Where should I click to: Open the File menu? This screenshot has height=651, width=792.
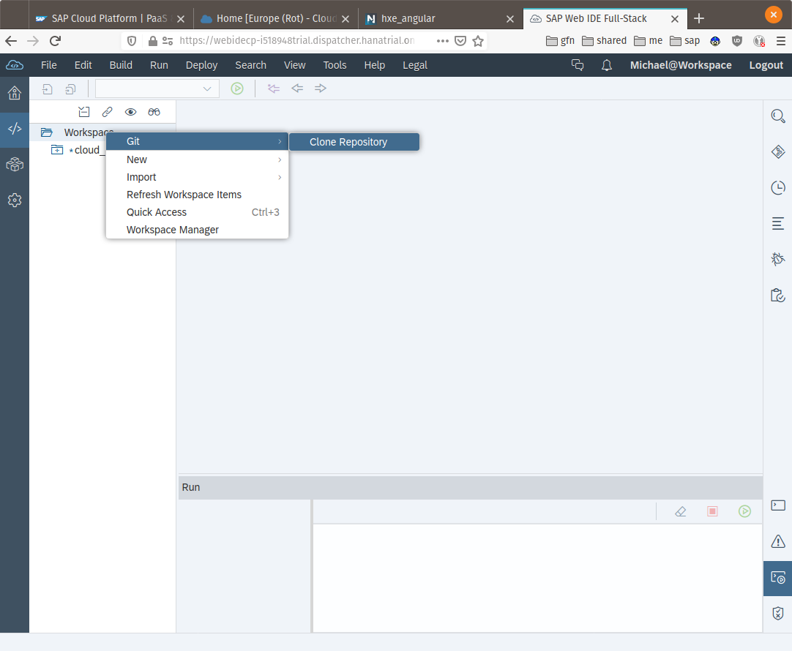[49, 65]
